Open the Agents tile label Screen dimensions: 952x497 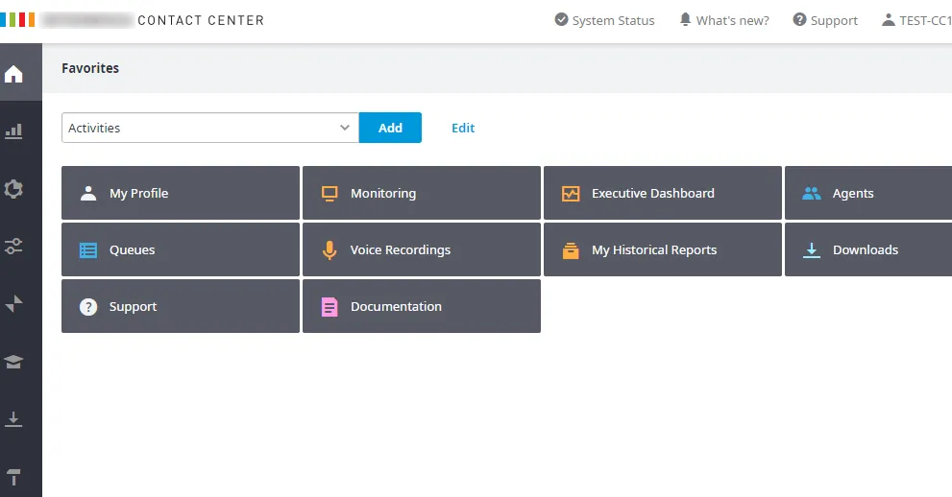[853, 194]
